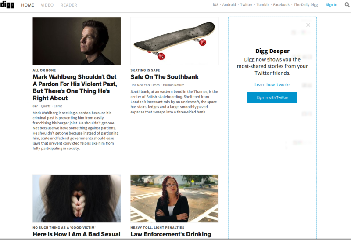The image size is (351, 240).
Task: Click Learn how it works link
Action: [272, 84]
